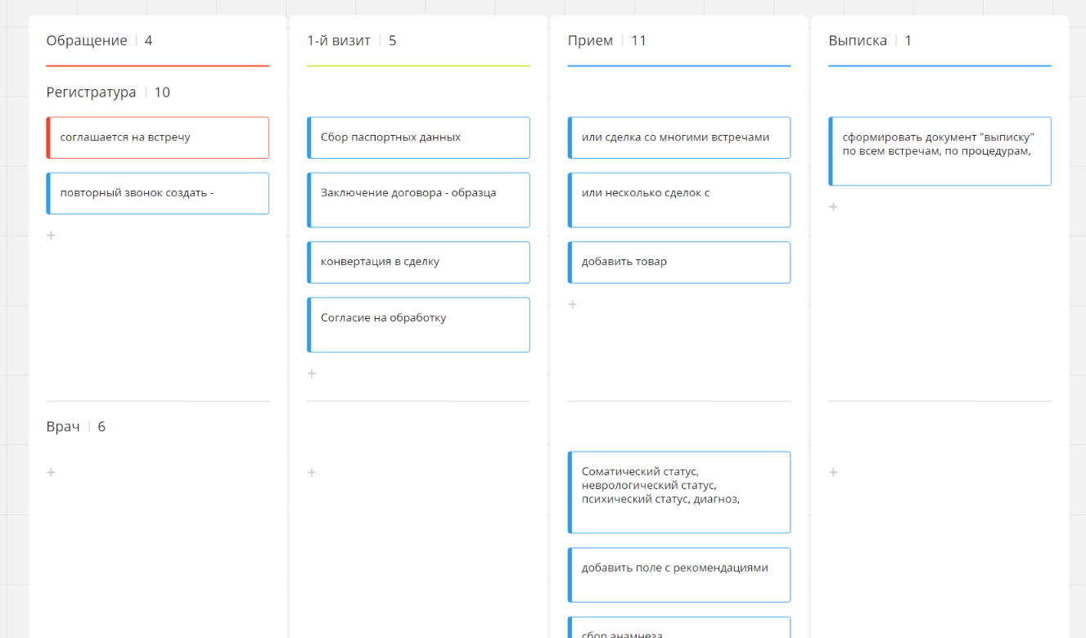Add card under 1-й визит in Врач lane
The height and width of the screenshot is (638, 1086).
click(312, 472)
